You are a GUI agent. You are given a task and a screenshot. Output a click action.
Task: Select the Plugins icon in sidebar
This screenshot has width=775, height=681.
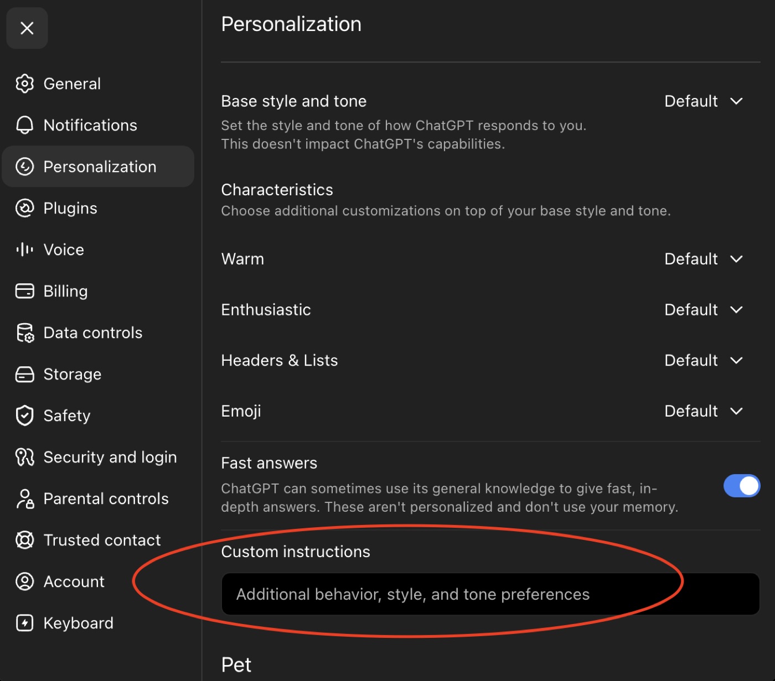pyautogui.click(x=24, y=208)
